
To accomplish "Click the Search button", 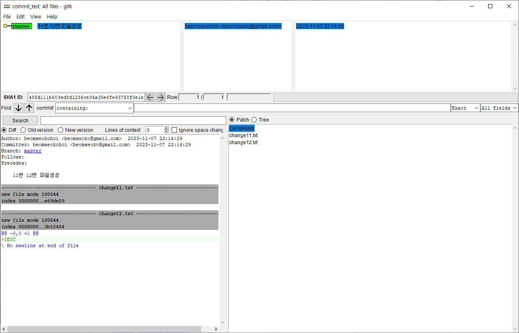I will pos(20,120).
